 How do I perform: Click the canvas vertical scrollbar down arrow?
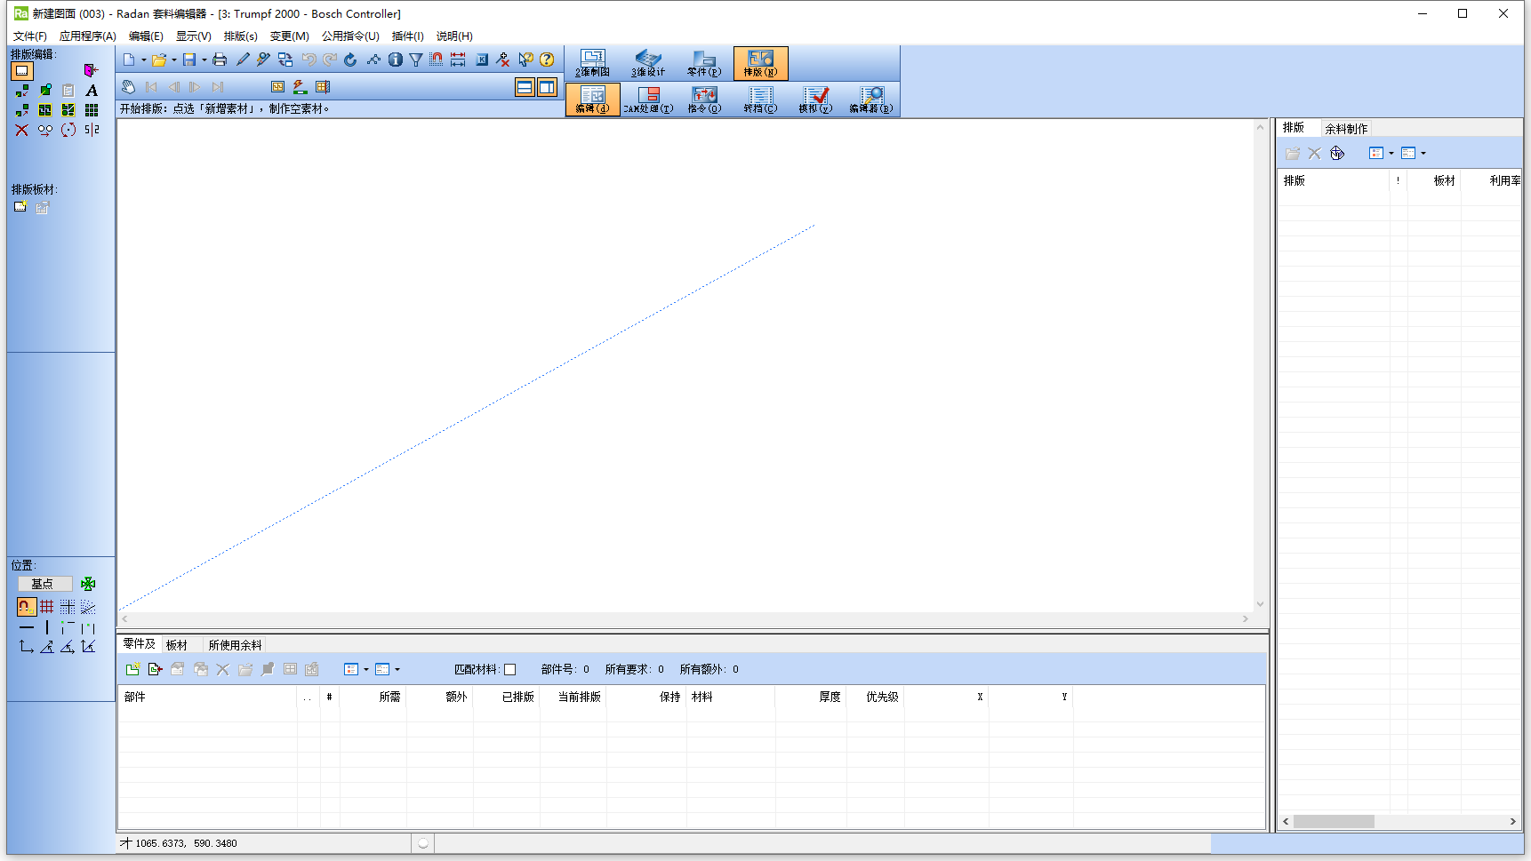coord(1260,604)
